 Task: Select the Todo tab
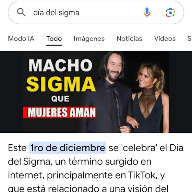(x=54, y=39)
